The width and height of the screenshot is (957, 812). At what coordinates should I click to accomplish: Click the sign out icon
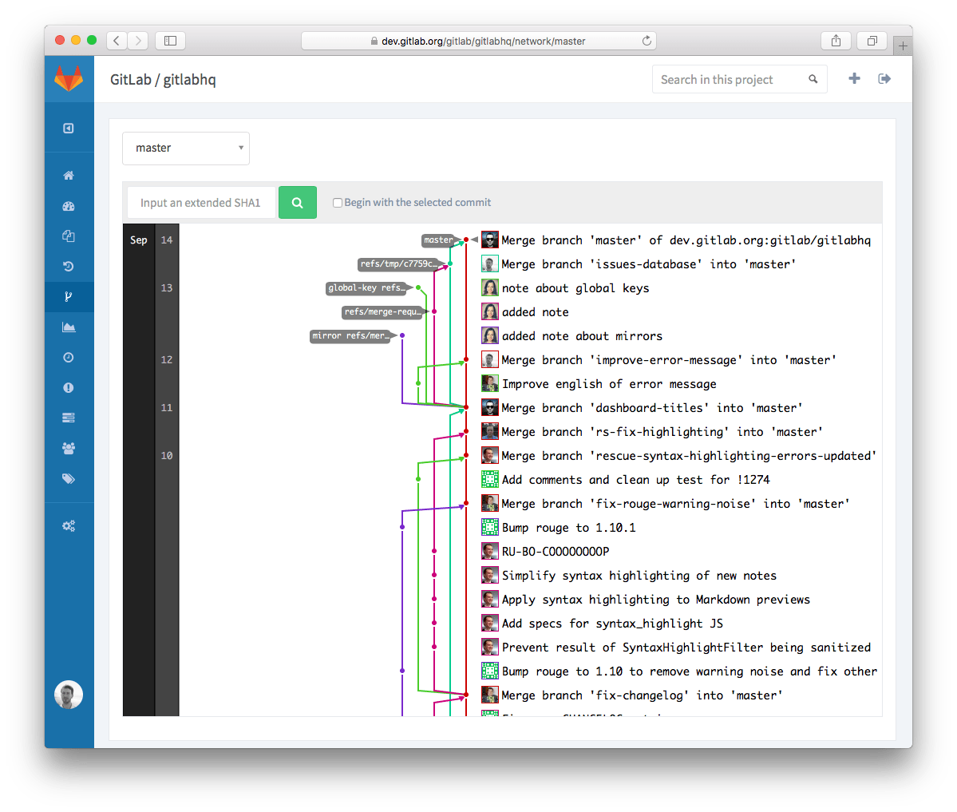tap(884, 78)
